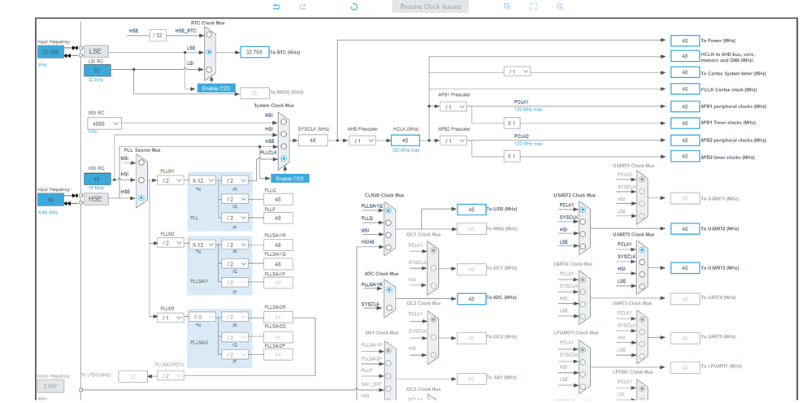Open MSI RC 4000 dropdown
The image size is (811, 403).
point(105,123)
